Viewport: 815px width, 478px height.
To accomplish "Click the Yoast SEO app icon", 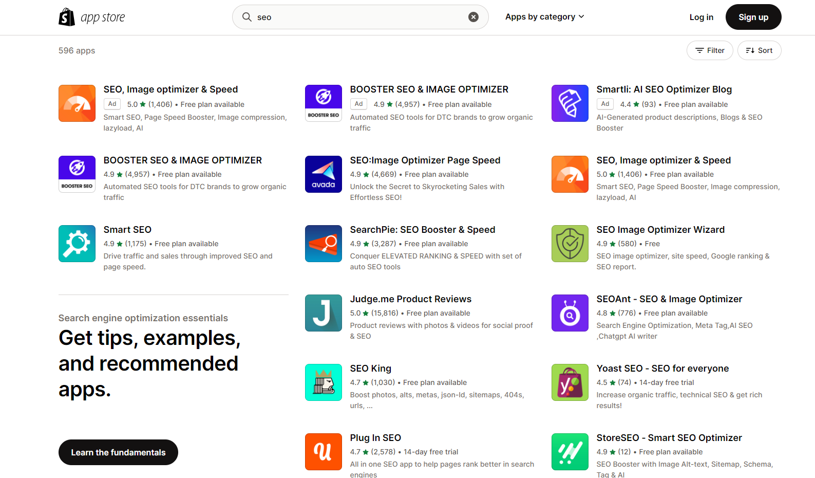I will point(570,382).
